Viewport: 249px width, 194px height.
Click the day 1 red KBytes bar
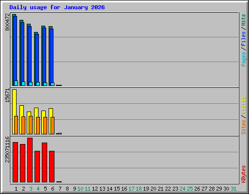click(15, 162)
